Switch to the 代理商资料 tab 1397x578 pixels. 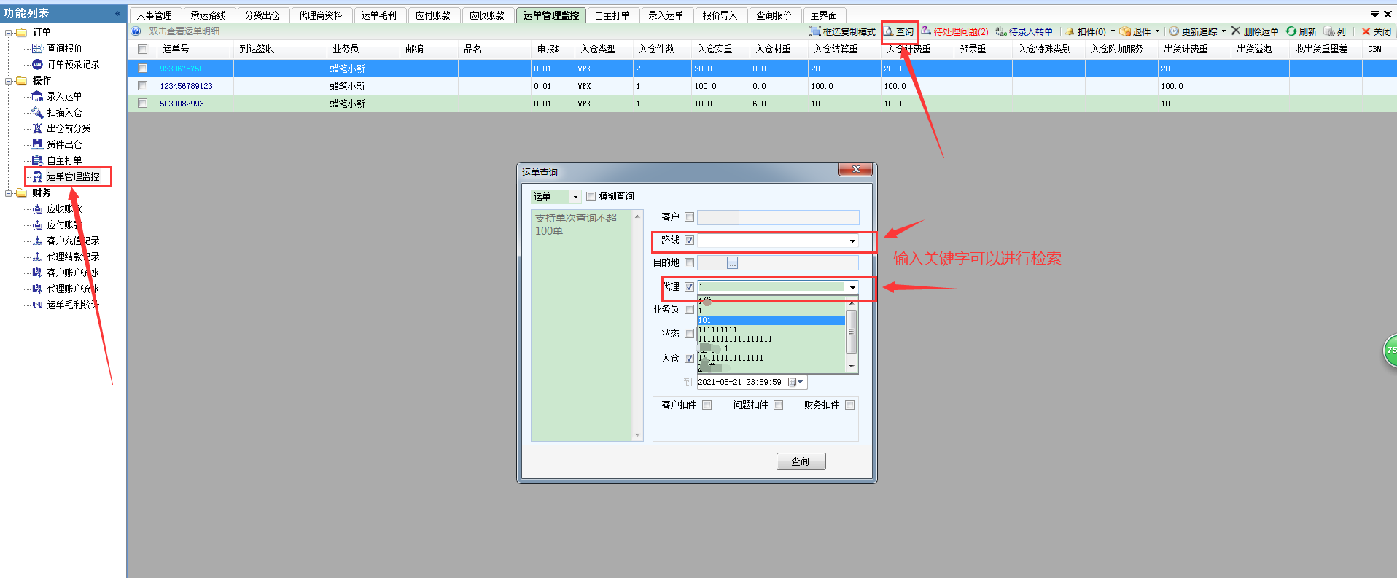(320, 15)
